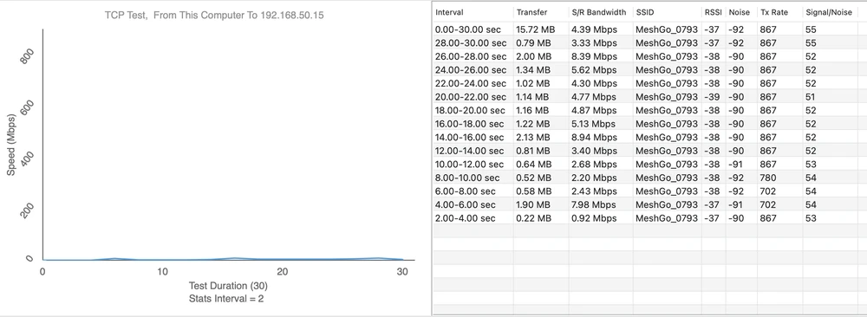This screenshot has width=867, height=317.
Task: Select the 2.00-4.00 sec interval row
Action: point(649,218)
